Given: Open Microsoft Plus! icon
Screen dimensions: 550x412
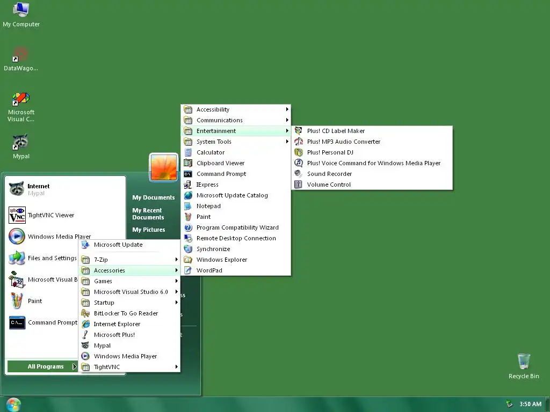Looking at the screenshot, I should tap(85, 335).
